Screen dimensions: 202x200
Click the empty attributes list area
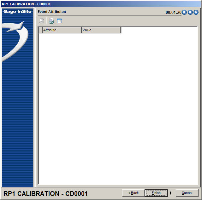[x=117, y=107]
